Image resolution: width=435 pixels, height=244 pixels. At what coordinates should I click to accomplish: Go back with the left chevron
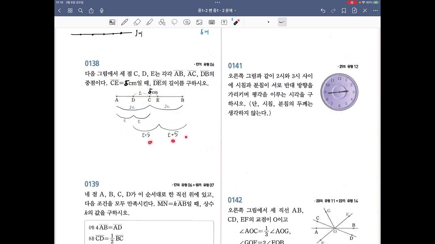click(x=59, y=11)
